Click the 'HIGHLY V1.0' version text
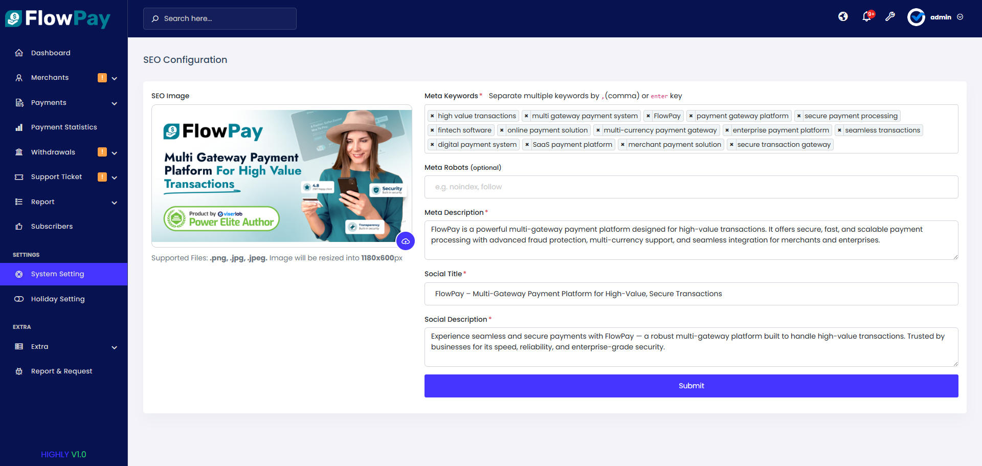The width and height of the screenshot is (982, 466). pos(63,455)
